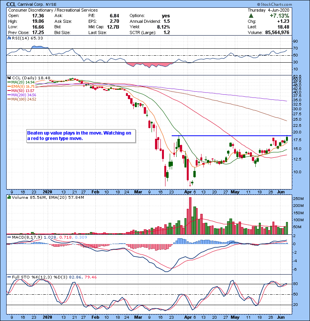310x321 pixels.
Task: Click the High value 19.06
Action: 38,21
